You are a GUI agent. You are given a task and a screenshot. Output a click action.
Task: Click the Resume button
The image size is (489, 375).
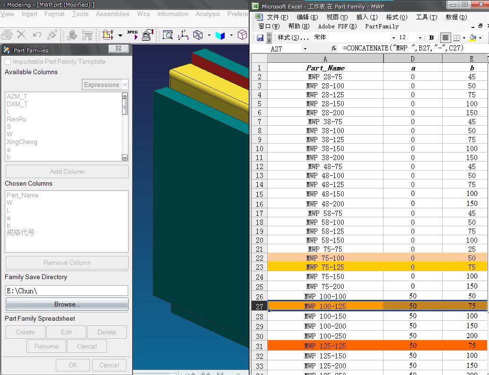[46, 346]
